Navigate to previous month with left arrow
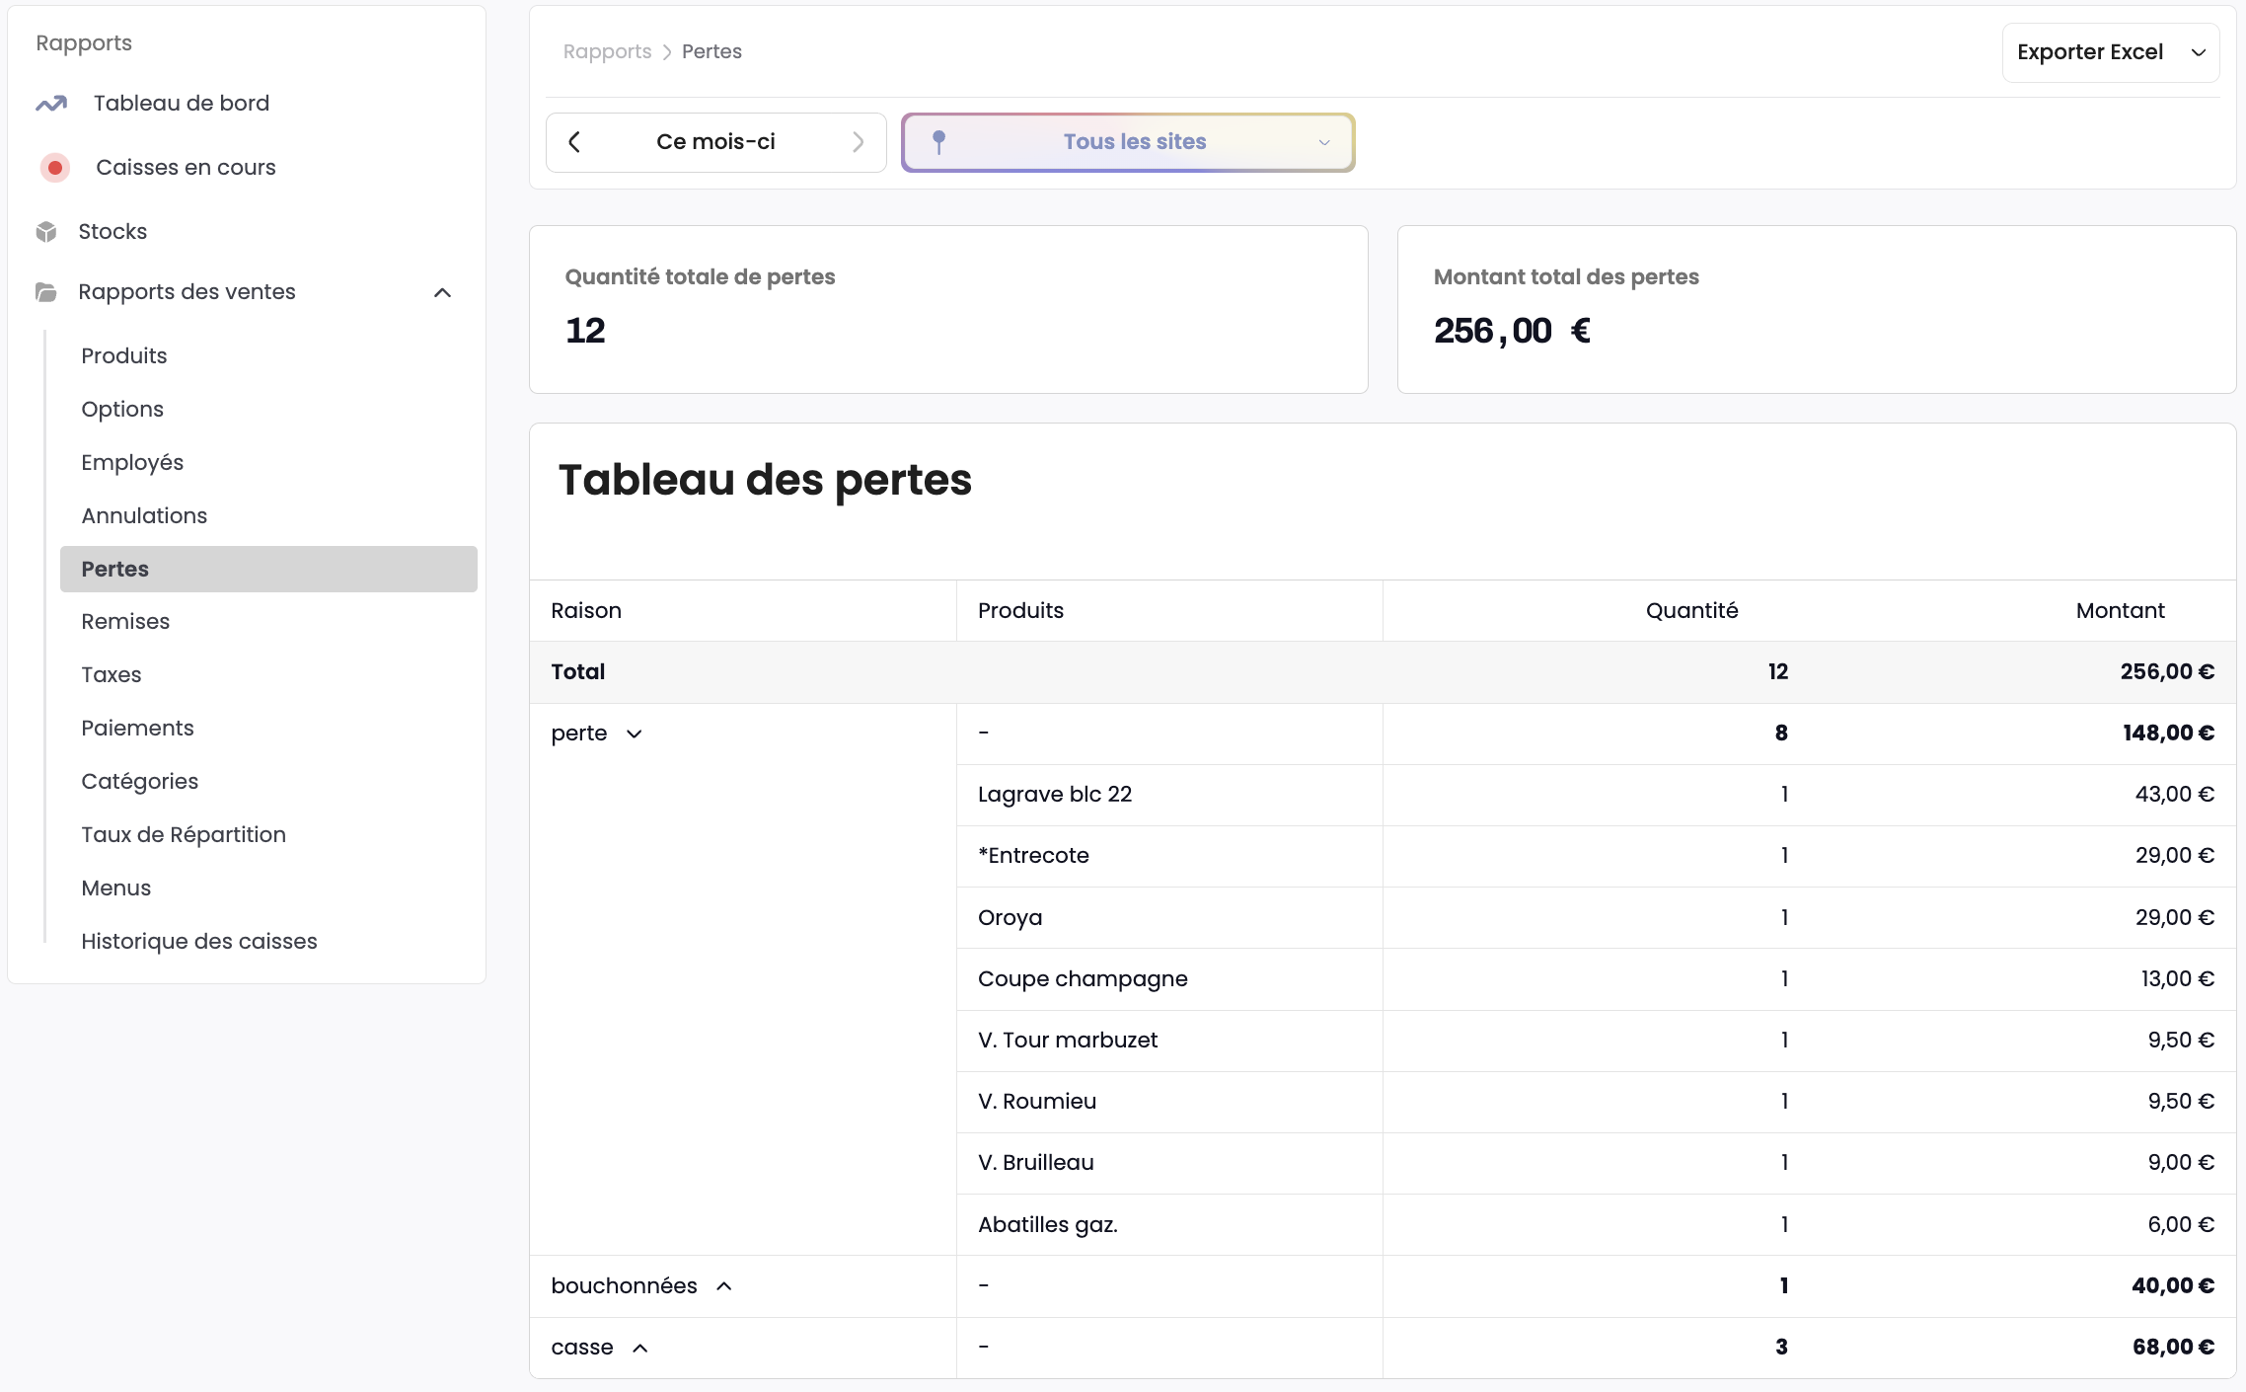The width and height of the screenshot is (2246, 1392). click(x=575, y=141)
